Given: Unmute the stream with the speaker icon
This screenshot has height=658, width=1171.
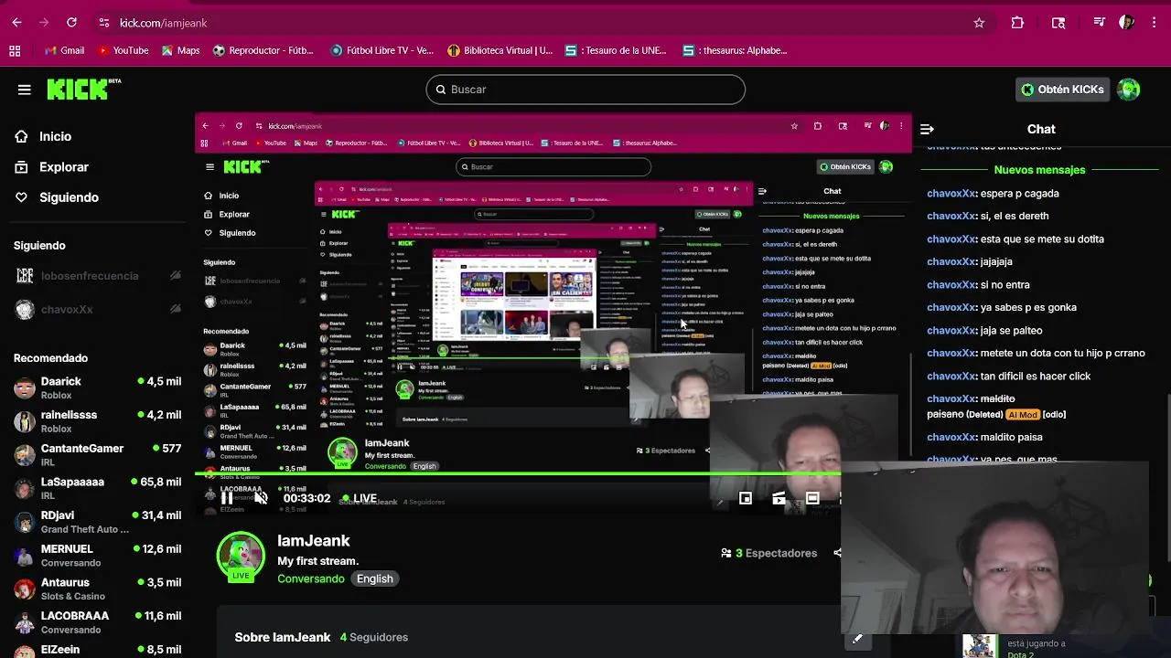Looking at the screenshot, I should coord(261,498).
